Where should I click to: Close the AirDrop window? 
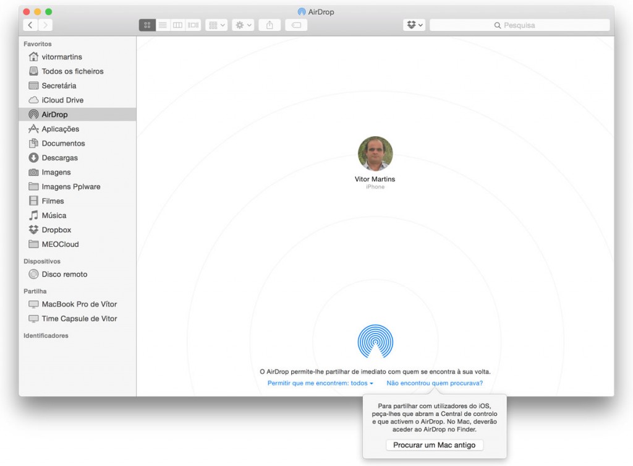(26, 12)
